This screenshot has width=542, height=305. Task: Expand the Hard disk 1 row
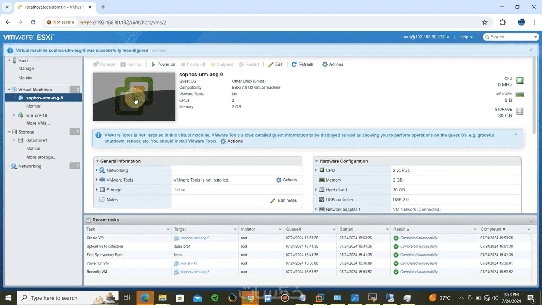[316, 190]
